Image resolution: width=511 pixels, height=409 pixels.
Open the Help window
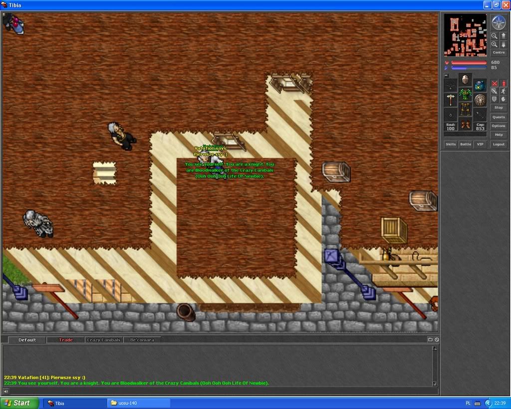point(499,135)
